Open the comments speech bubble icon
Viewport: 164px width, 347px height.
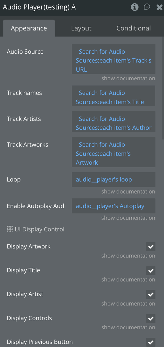point(147,7)
